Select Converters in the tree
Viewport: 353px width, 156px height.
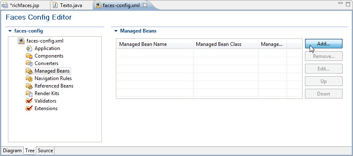[x=46, y=63]
